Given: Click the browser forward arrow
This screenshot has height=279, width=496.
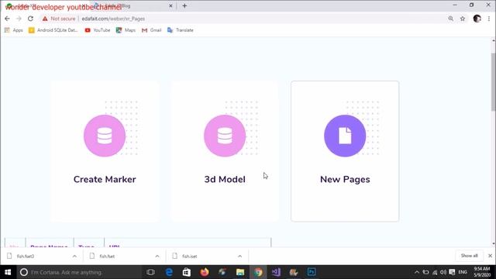Looking at the screenshot, I should [19, 19].
